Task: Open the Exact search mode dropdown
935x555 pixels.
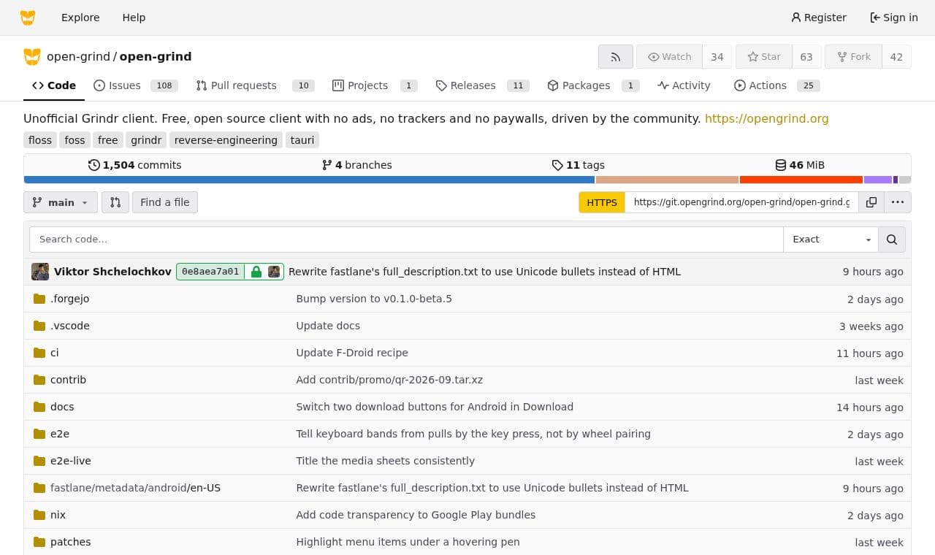Action: (831, 240)
